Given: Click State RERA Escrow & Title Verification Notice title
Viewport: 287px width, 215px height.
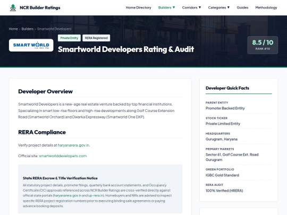Looking at the screenshot, I should [60, 178].
